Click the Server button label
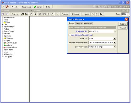Image resolution: width=131 pixels, height=104 pixels. pyautogui.click(x=39, y=7)
